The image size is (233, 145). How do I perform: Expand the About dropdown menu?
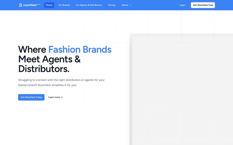coord(127,5)
